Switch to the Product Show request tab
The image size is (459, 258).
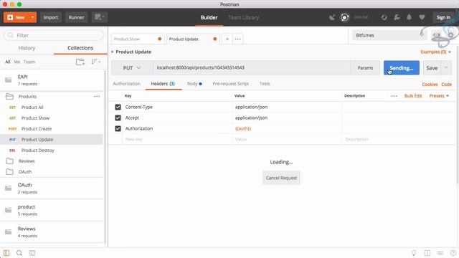pyautogui.click(x=138, y=39)
